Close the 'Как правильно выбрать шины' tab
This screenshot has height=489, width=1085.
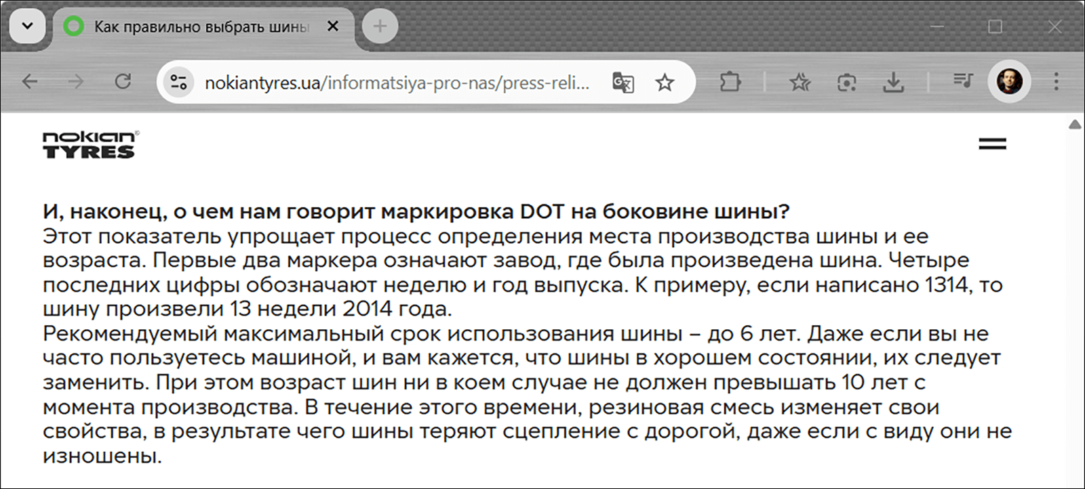point(333,26)
